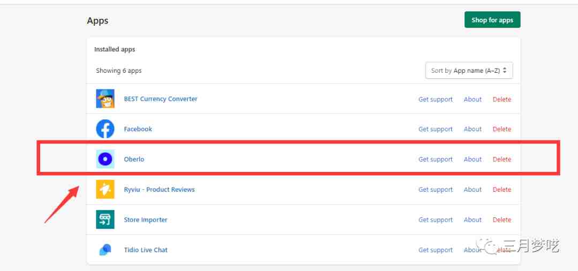Click the Facebook app icon
Viewport: 578px width, 271px height.
pos(105,129)
